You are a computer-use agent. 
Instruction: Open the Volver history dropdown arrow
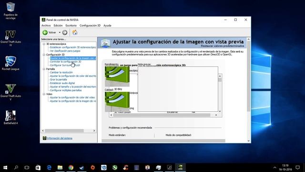coord(60,32)
